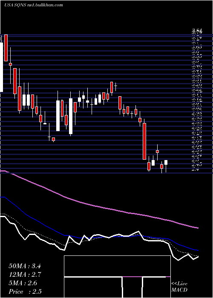
Task: Click the '<<Live MACD' label
Action: 179,287
